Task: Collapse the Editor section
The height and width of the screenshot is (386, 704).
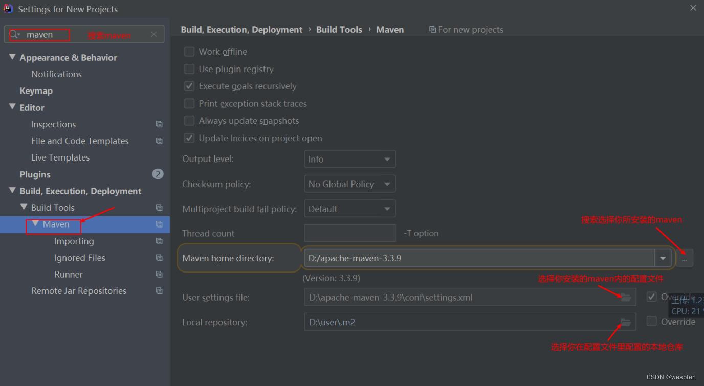Action: (13, 107)
